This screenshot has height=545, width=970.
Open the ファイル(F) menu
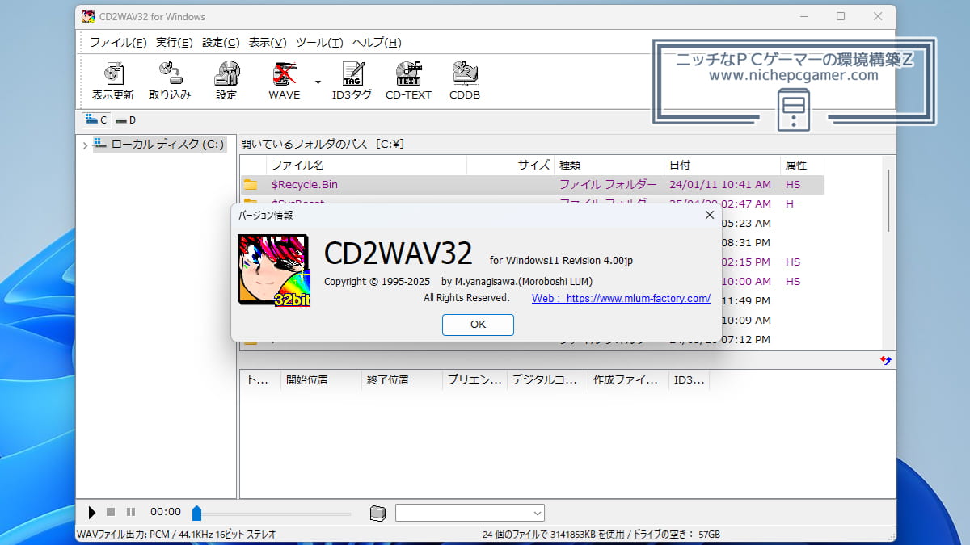(118, 43)
